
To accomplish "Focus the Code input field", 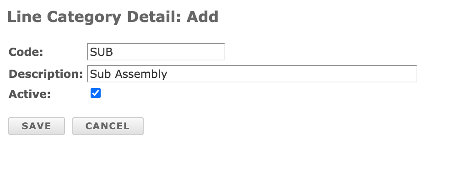I will pos(156,52).
